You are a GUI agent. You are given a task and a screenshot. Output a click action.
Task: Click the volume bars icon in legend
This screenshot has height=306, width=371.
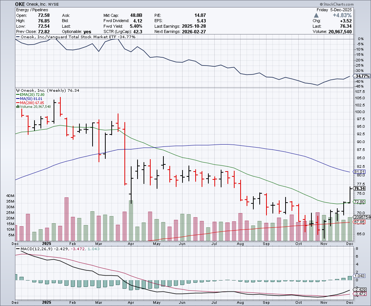(x=17, y=107)
